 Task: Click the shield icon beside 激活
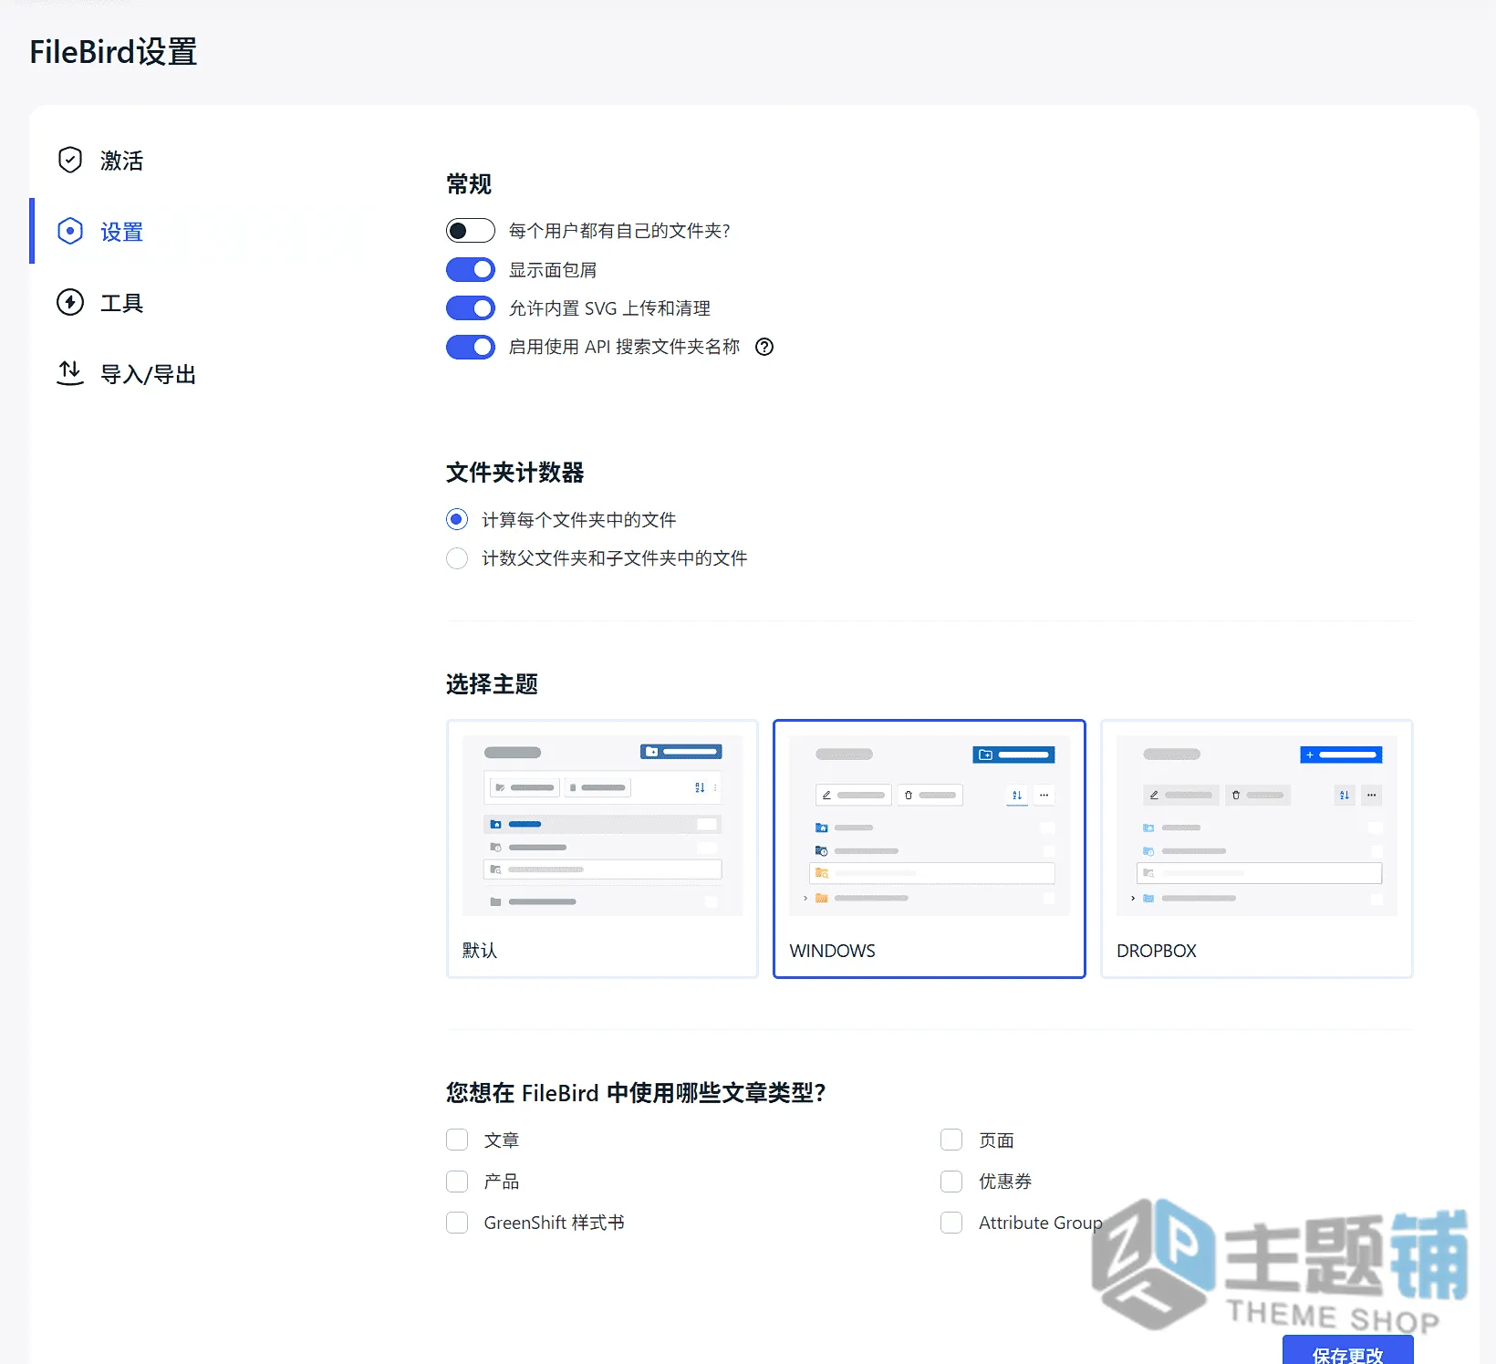coord(70,160)
